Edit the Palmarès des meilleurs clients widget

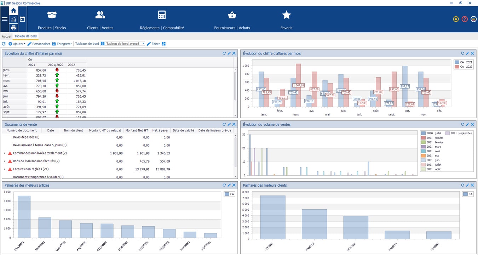(x=467, y=185)
